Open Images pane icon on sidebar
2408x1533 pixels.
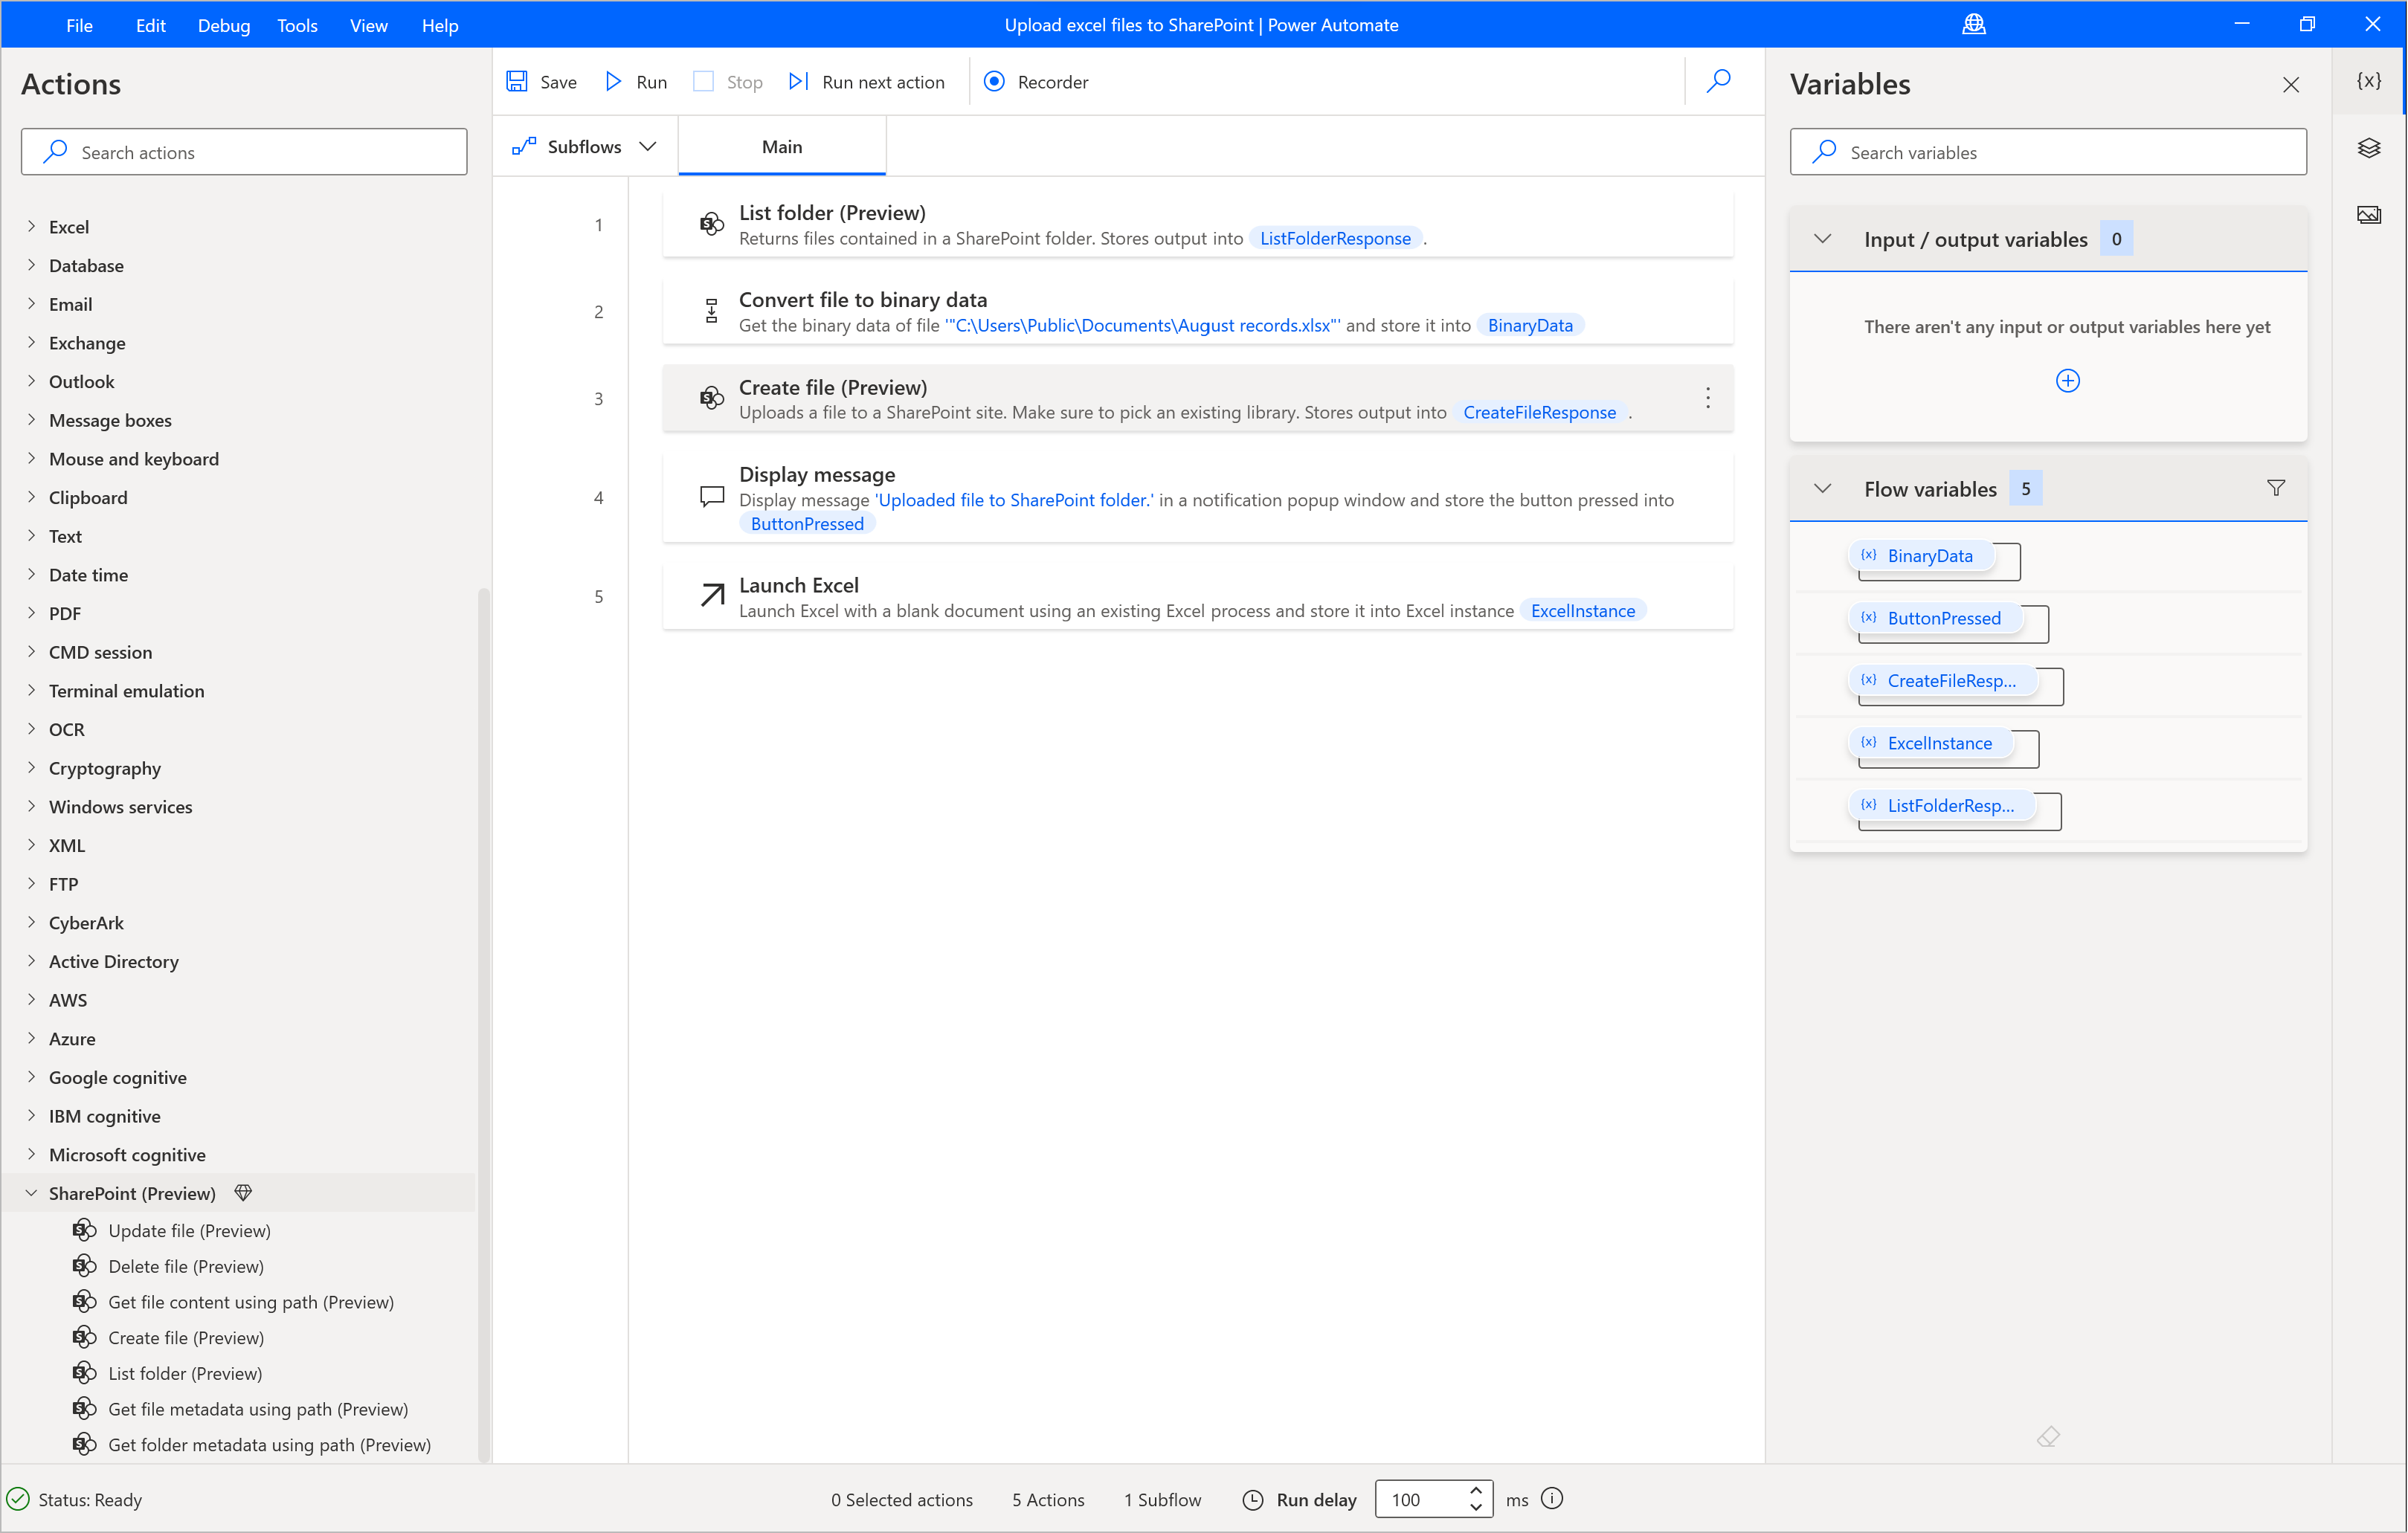point(2368,215)
